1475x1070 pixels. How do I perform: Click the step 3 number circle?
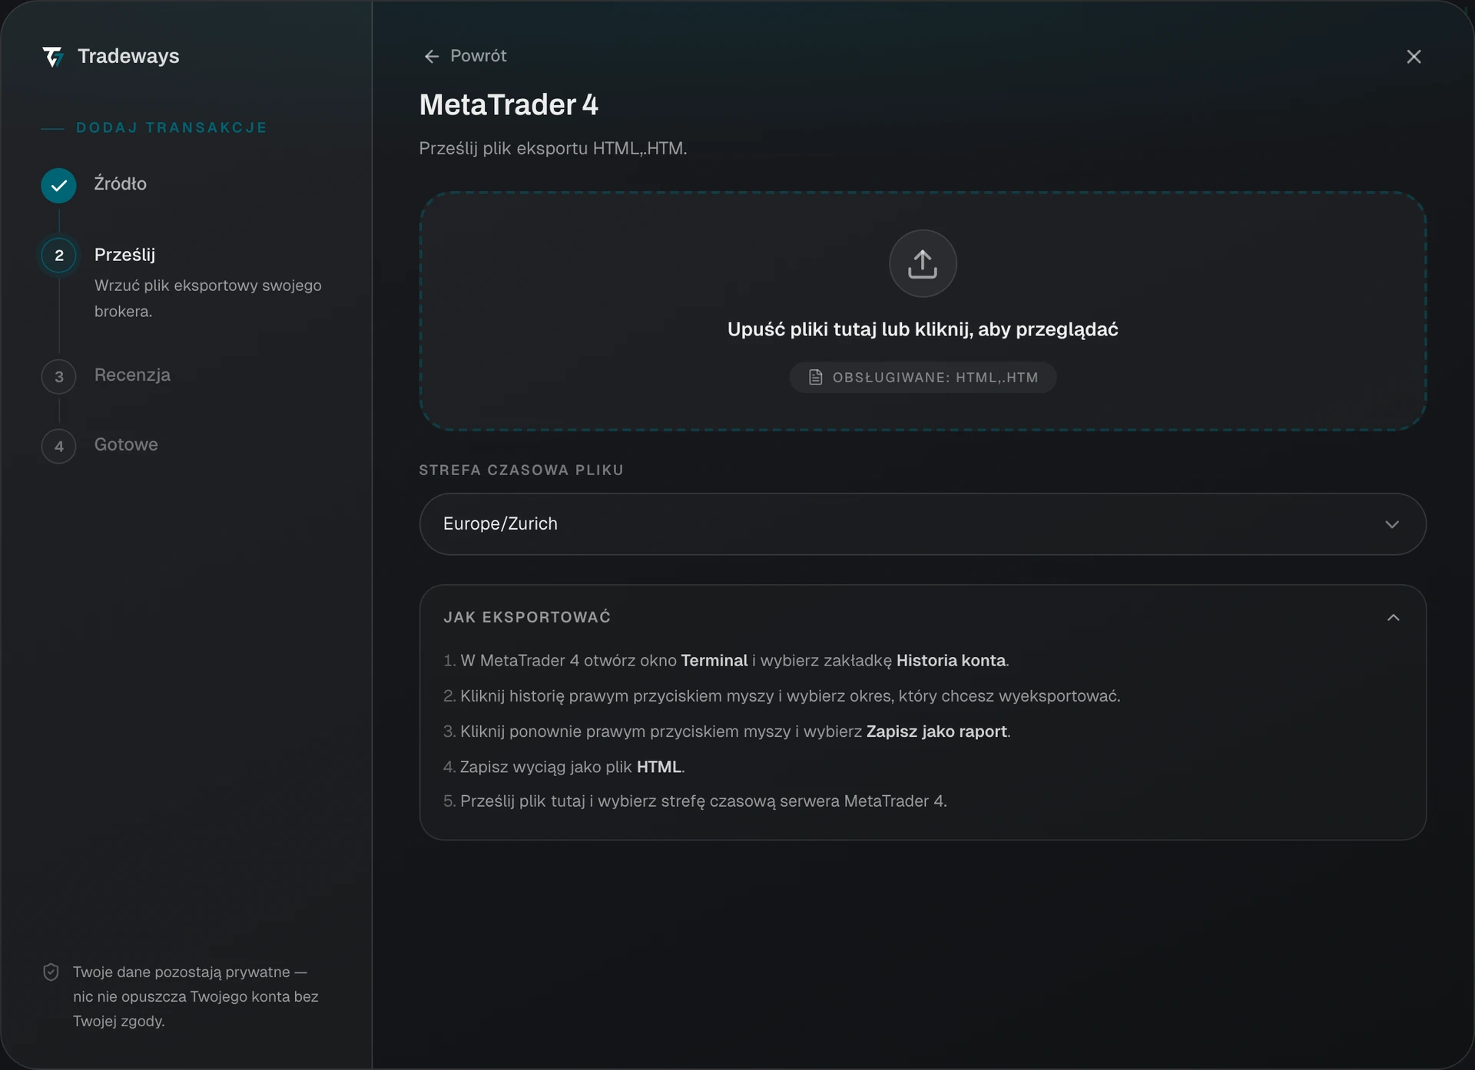(59, 377)
